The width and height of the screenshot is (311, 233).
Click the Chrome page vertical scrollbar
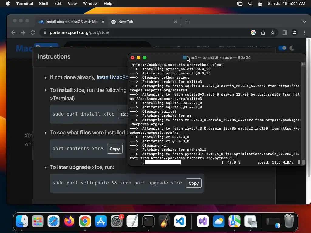[309, 108]
